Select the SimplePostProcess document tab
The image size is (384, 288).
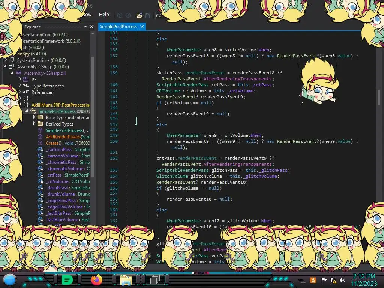(118, 27)
